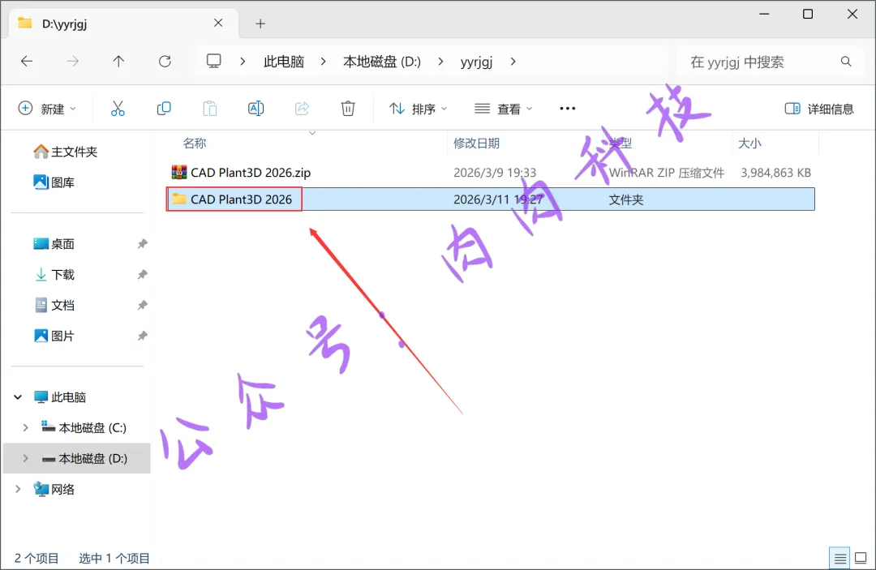Screen dimensions: 876x570
Task: Open 下载 in the sidebar
Action: click(x=54, y=275)
